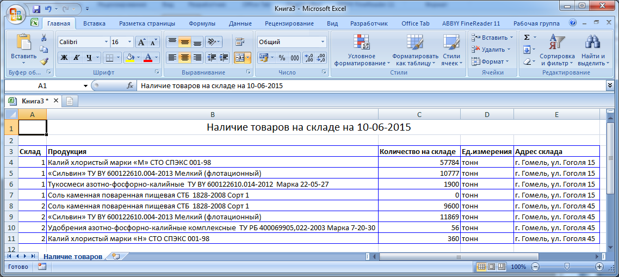Click the Format Painter brush icon
The image size is (619, 277).
tap(44, 61)
